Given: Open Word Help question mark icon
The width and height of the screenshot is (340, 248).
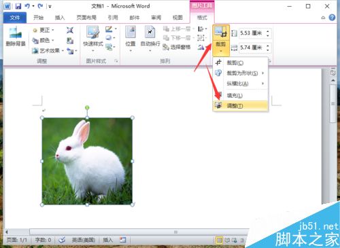Looking at the screenshot, I should tap(332, 18).
